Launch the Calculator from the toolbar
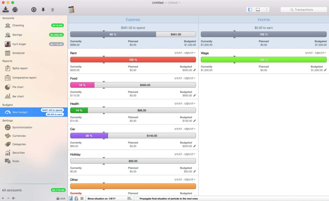This screenshot has width=329, height=201. [71, 9]
